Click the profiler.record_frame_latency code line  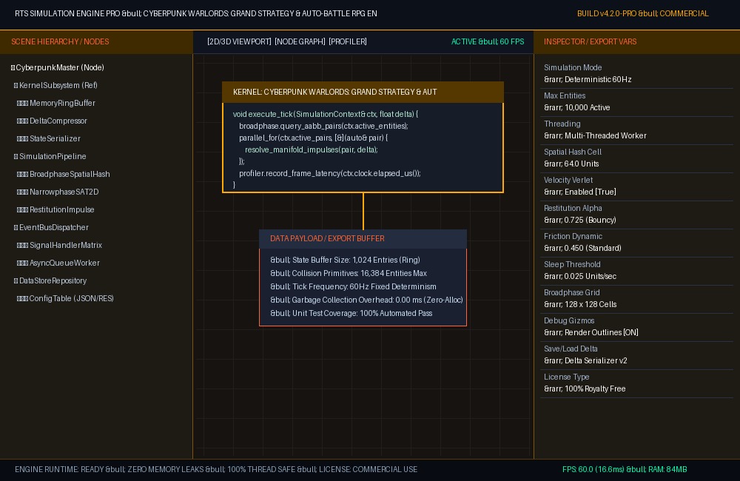click(x=330, y=173)
